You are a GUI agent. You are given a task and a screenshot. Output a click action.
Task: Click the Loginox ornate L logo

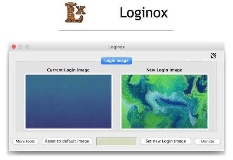coord(75,12)
